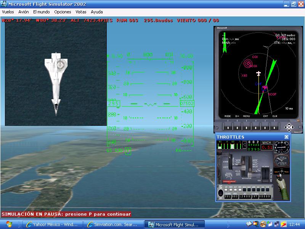The height and width of the screenshot is (229, 305).
Task: Open the Vistas menu
Action: (x=81, y=12)
